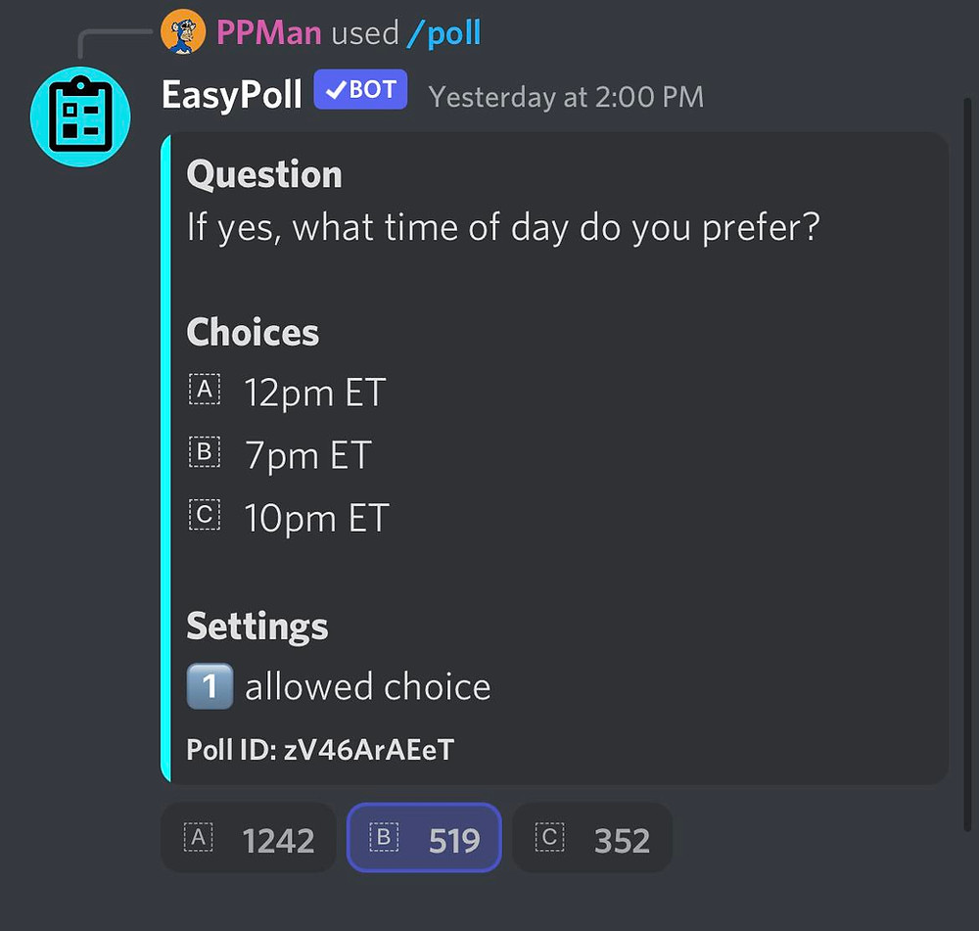
Task: Click the 12pm ET choice text
Action: coord(314,393)
